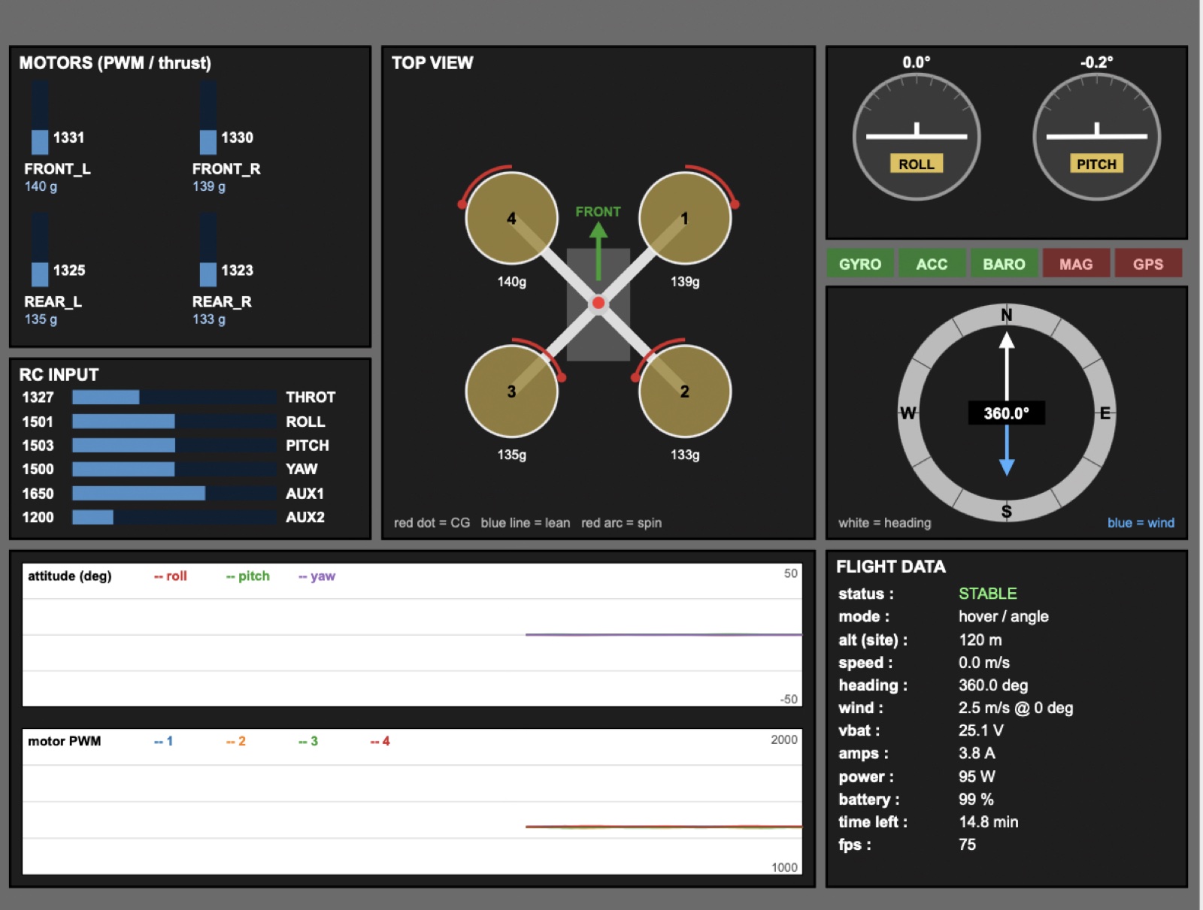Click the 1327 THROT value
This screenshot has width=1203, height=910.
pyautogui.click(x=38, y=397)
